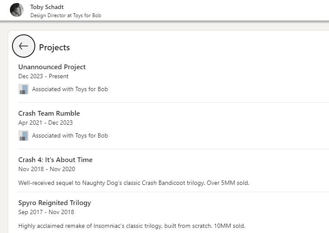
Task: Select the Crash 4 description about Naughty Dog's trilogy
Action: pos(133,183)
